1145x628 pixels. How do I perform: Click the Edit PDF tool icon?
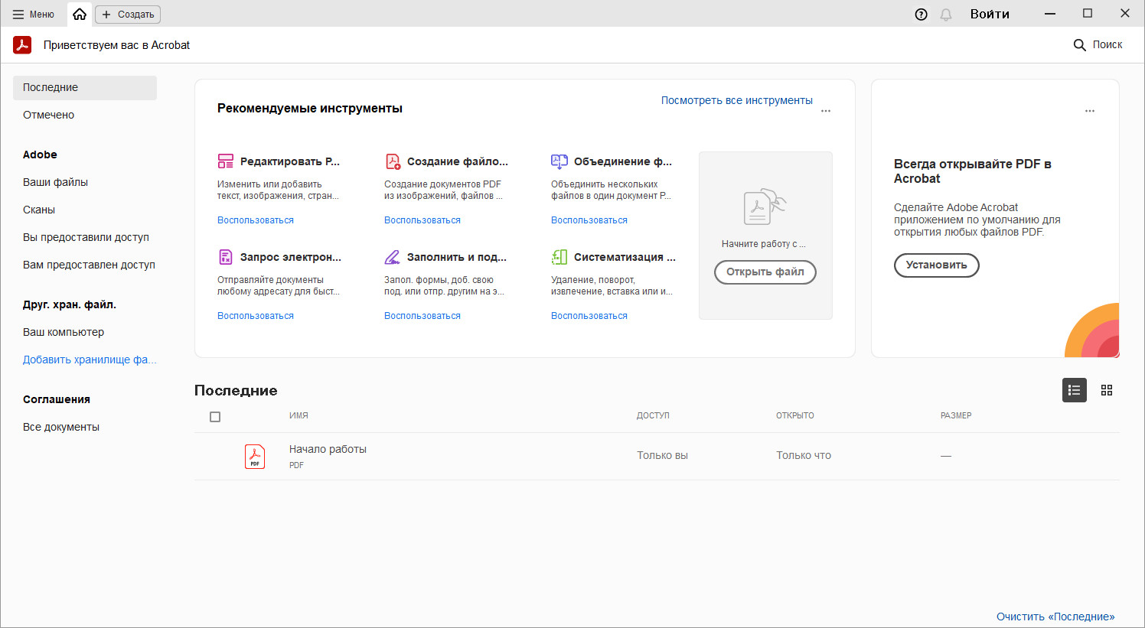(225, 161)
